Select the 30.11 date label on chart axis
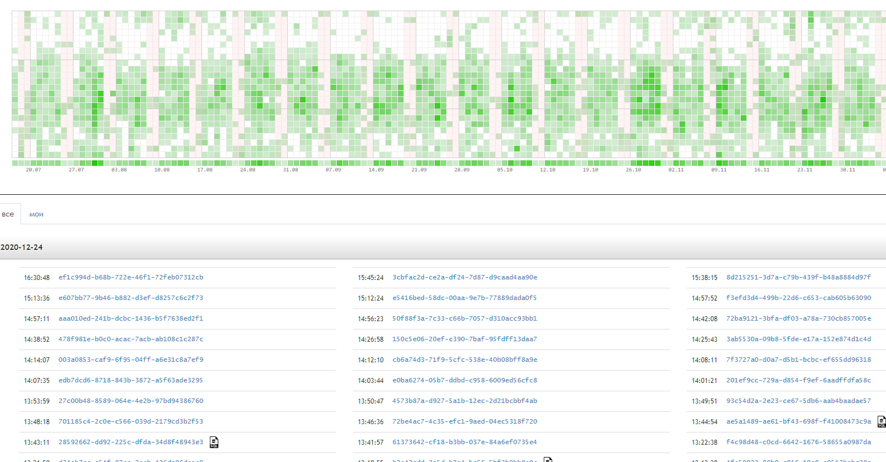The width and height of the screenshot is (886, 462). (x=848, y=170)
